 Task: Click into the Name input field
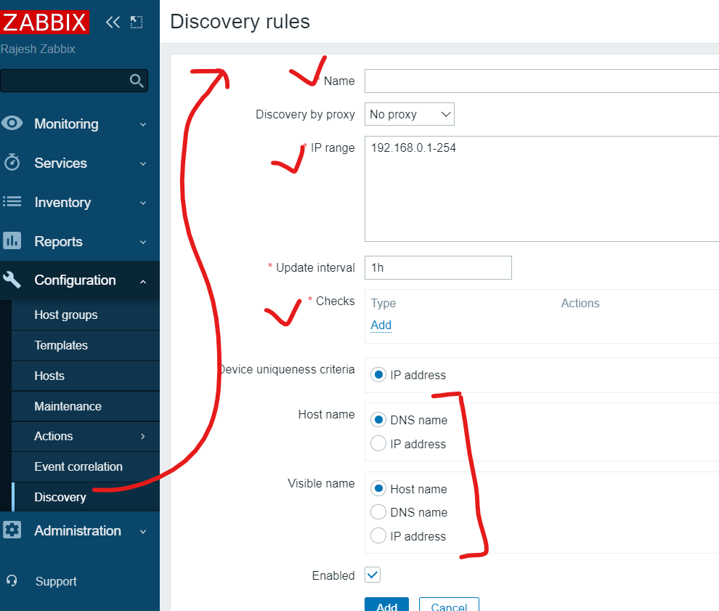(541, 81)
